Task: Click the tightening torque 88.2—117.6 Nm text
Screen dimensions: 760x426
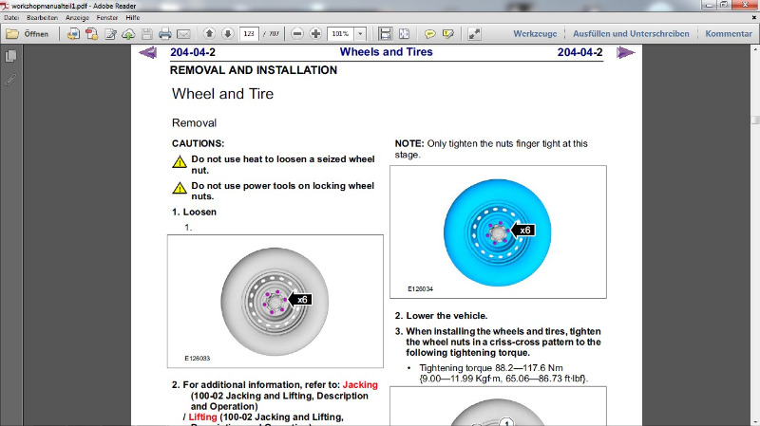Action: tap(491, 368)
